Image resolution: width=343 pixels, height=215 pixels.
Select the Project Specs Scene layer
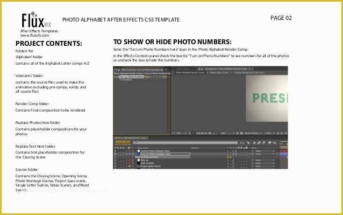point(151,166)
